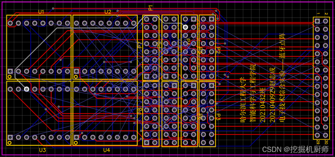Screen dimensions: 335x157
Task: Click pin number 30 label on right header
Action: [326, 142]
